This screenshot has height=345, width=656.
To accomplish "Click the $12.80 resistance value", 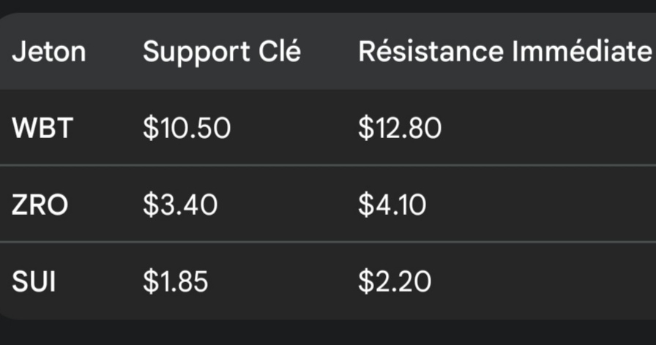I will coord(400,129).
